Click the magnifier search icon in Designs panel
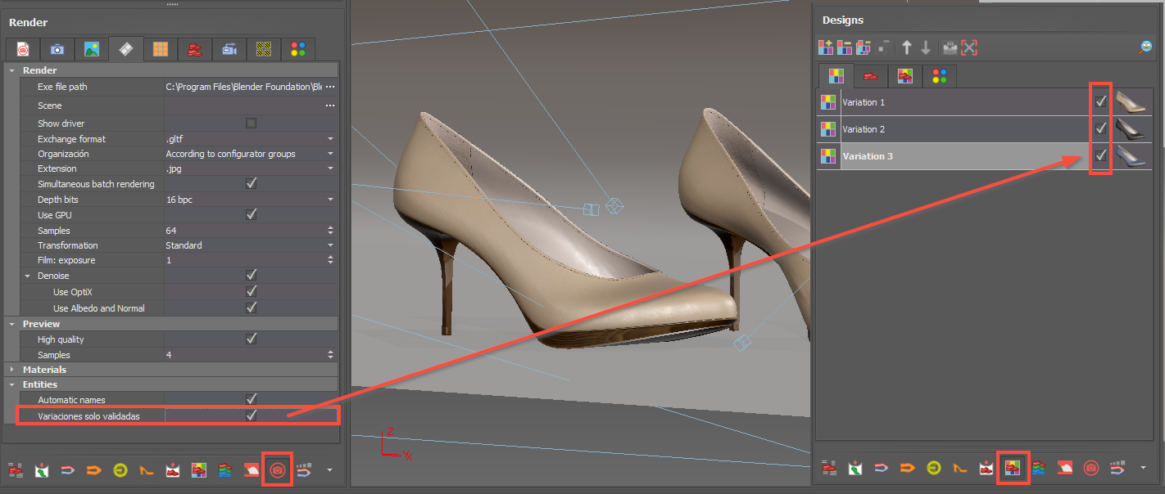 click(1145, 48)
